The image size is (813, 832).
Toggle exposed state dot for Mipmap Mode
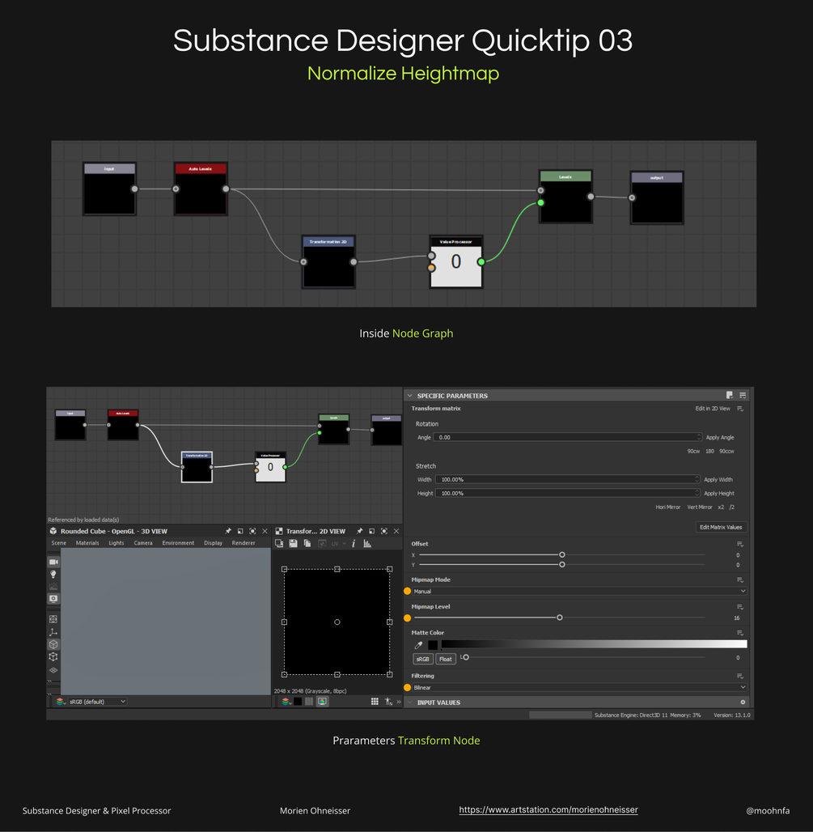pos(407,591)
